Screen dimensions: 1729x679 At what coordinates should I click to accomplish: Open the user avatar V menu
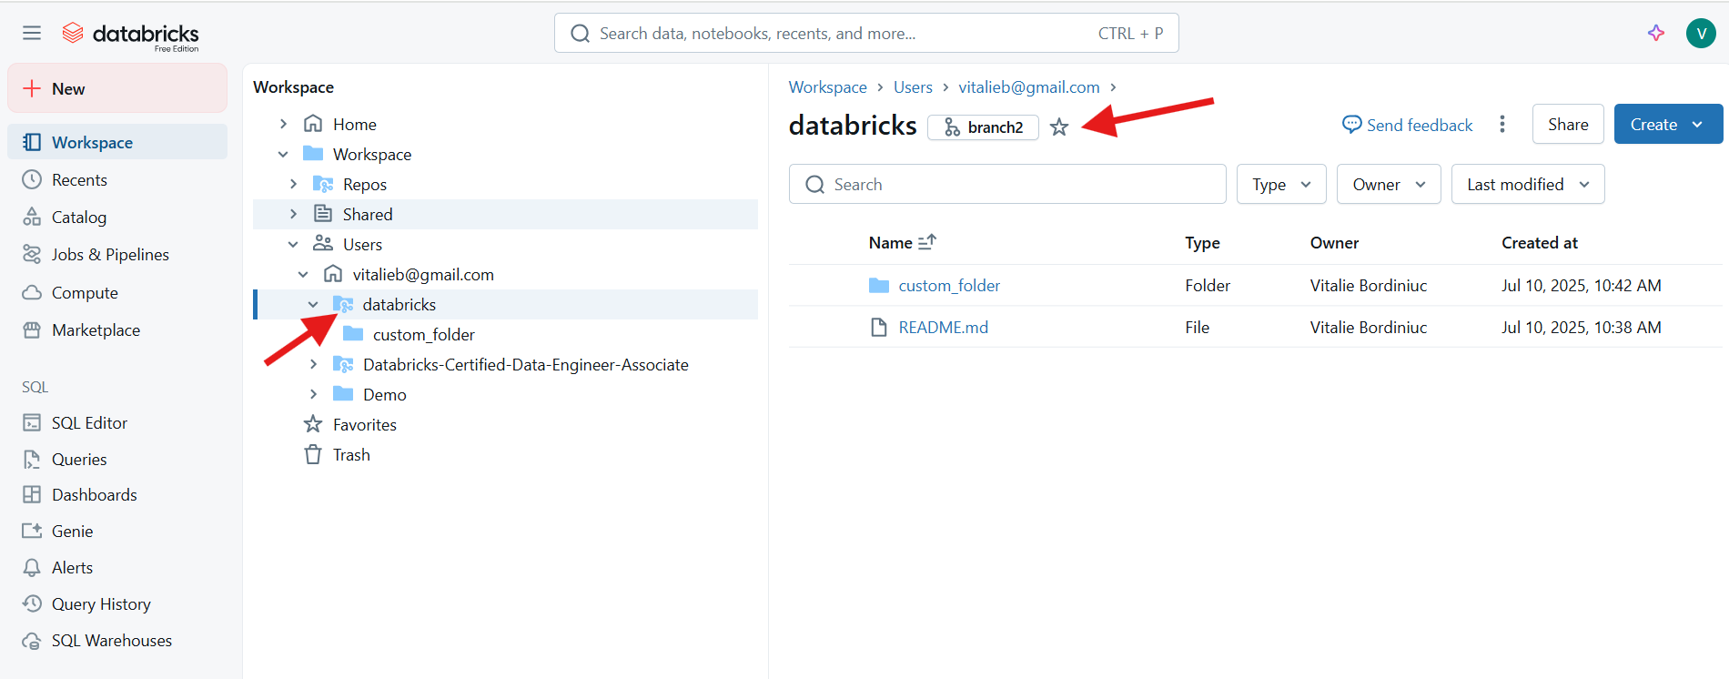pos(1701,33)
